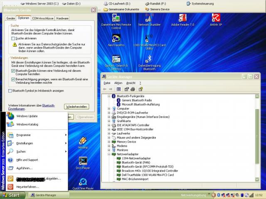Select Microsoft Bluetooth-Auflistung device
Viewport: 266px width, 199px height.
tap(140, 104)
